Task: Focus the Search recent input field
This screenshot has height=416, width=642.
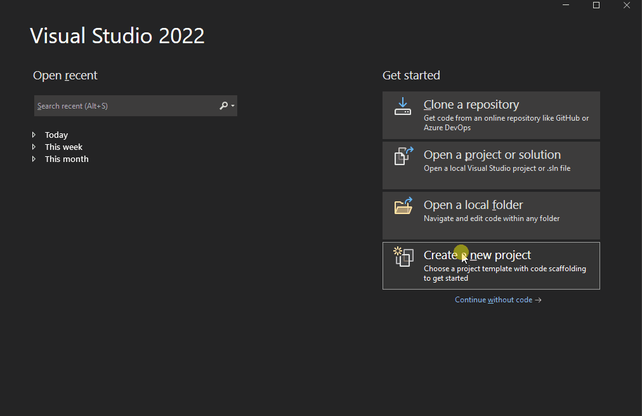Action: pos(124,106)
